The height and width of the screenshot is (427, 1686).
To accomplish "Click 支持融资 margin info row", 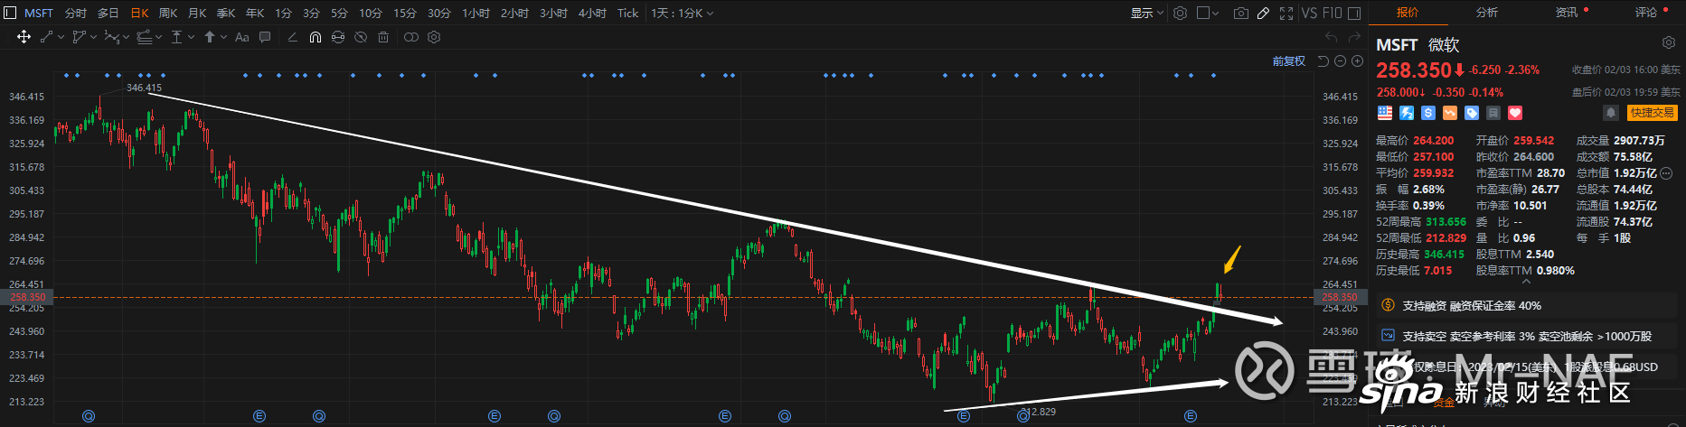I will click(x=1528, y=306).
